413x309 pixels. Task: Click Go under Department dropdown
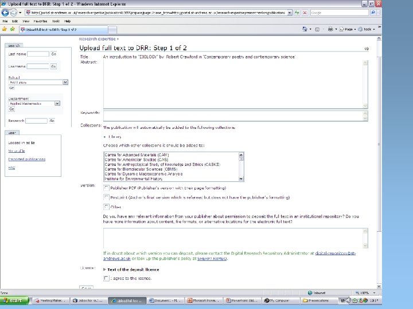[11, 109]
